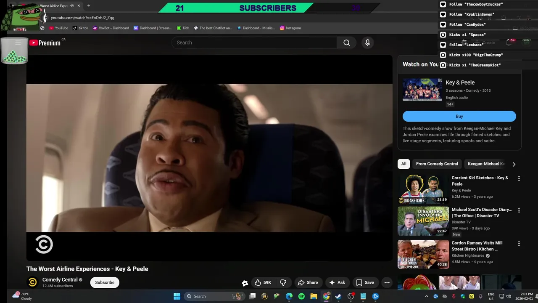Dislike the video with thumbs down
The height and width of the screenshot is (303, 538).
[x=283, y=282]
